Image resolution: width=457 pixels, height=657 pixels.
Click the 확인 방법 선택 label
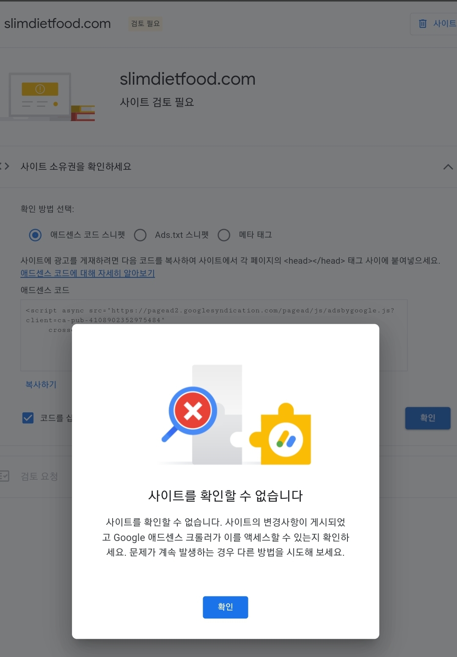(47, 209)
